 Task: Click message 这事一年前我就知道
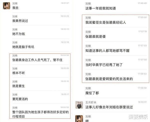click(101, 8)
